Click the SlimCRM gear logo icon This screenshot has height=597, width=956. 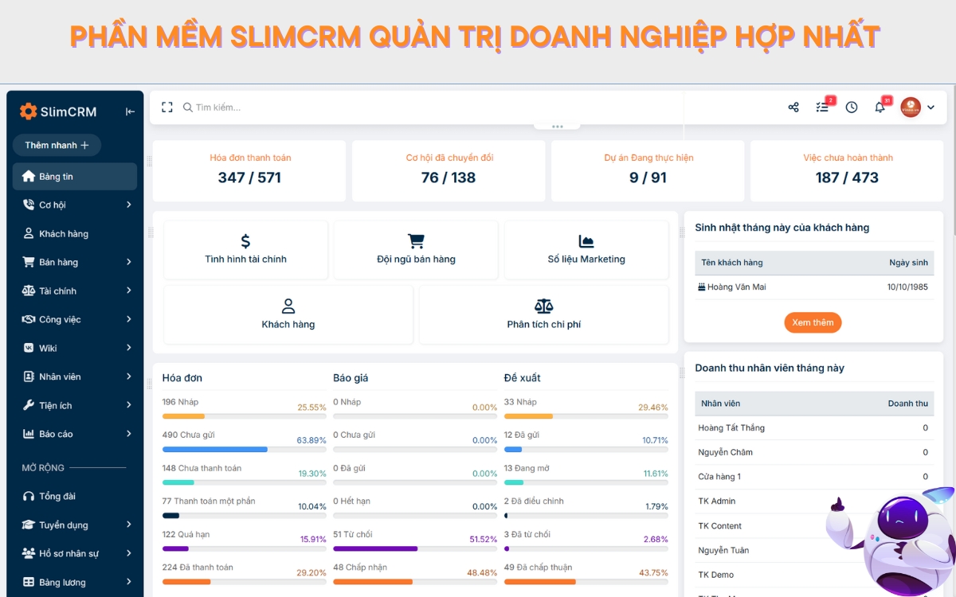[29, 111]
